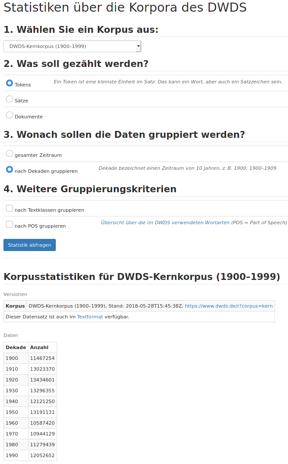
Task: Open the Wortarten overview link
Action: (165, 222)
